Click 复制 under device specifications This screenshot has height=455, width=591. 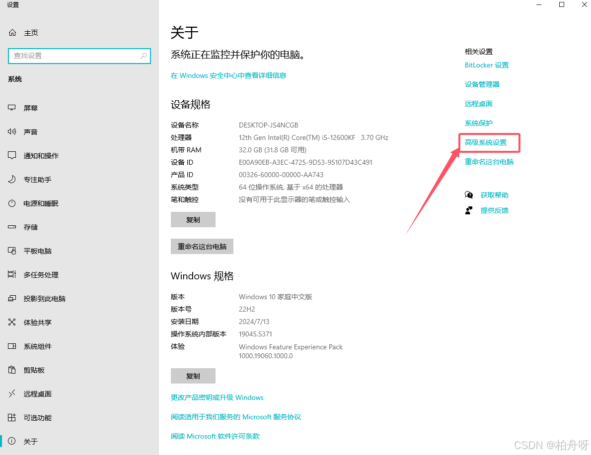(193, 220)
